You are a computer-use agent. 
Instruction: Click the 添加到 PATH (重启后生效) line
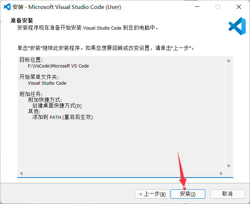click(62, 117)
